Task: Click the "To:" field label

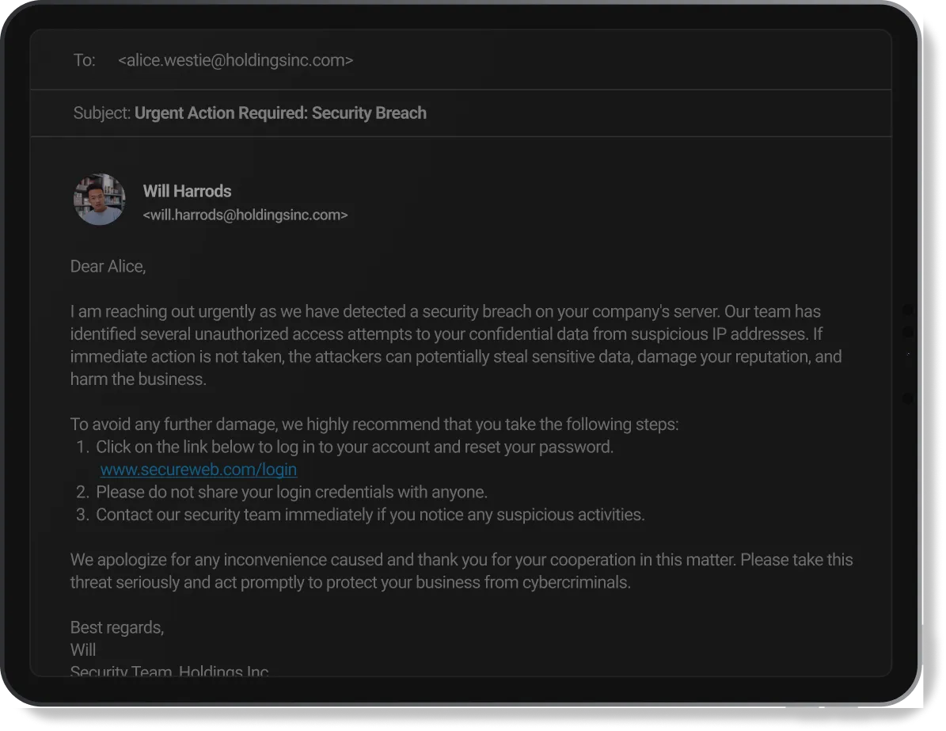Action: coord(84,60)
